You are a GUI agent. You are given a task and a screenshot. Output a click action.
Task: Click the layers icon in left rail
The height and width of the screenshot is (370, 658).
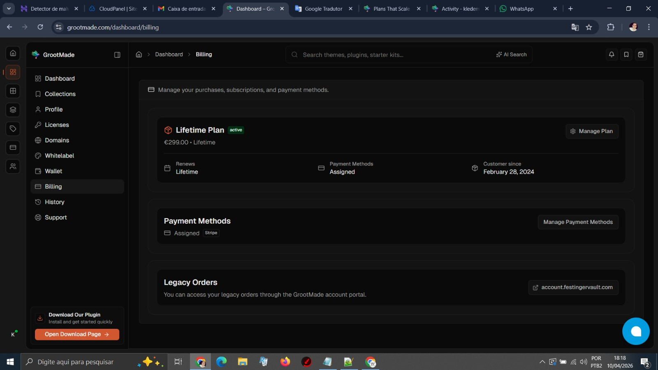pos(13,109)
